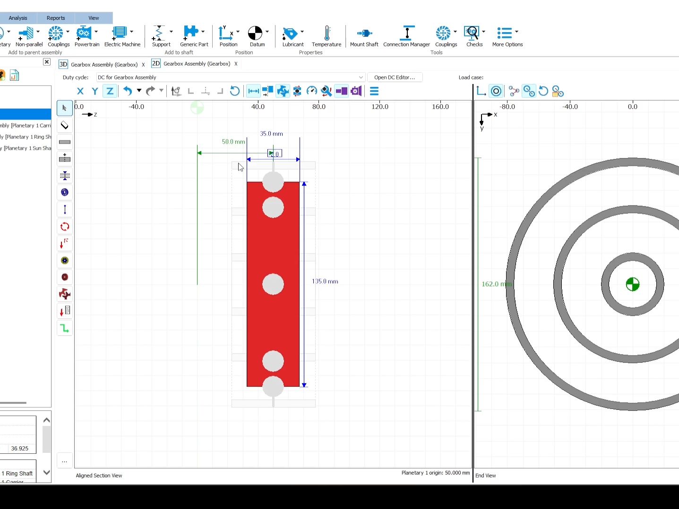Image resolution: width=679 pixels, height=509 pixels.
Task: Select the Planetary 1 Ring Shaft tree item
Action: pyautogui.click(x=26, y=137)
